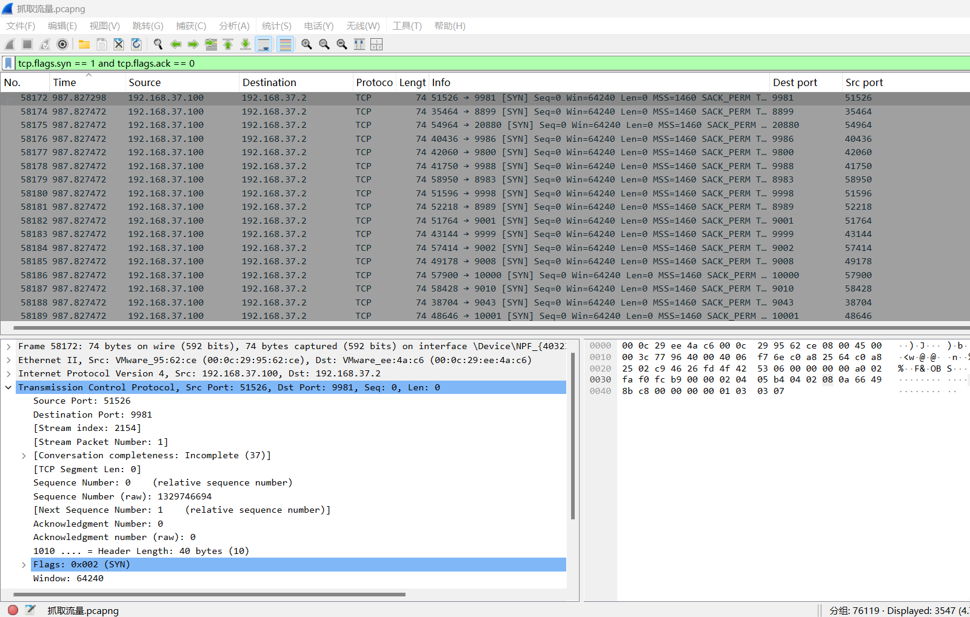Open the 跳转(G) menu
Viewport: 970px width, 617px height.
tap(148, 26)
